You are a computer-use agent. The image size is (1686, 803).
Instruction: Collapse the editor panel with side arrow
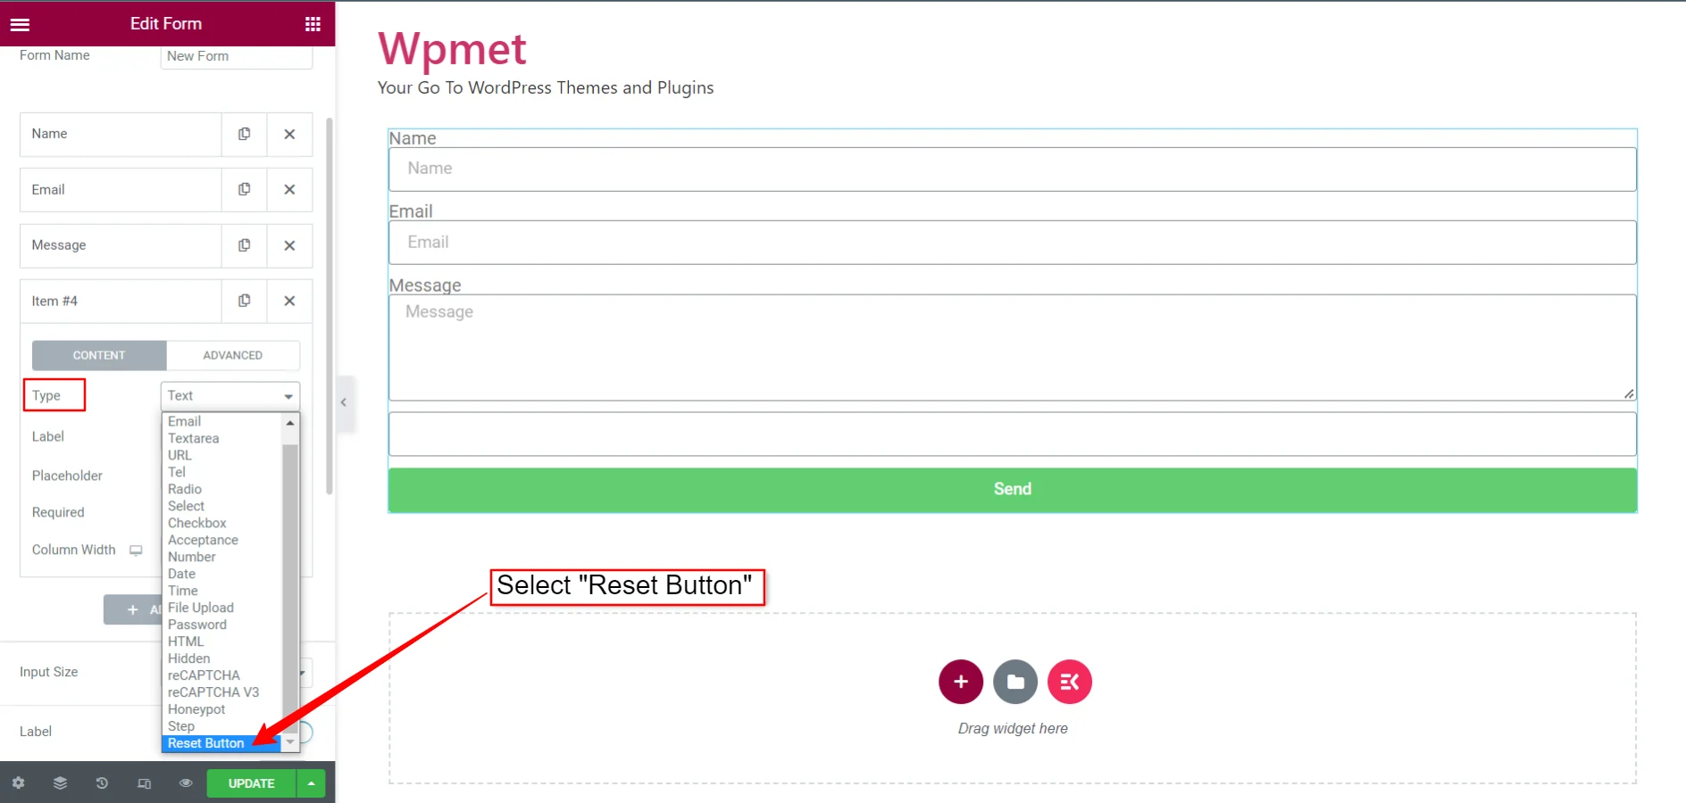[x=344, y=402]
